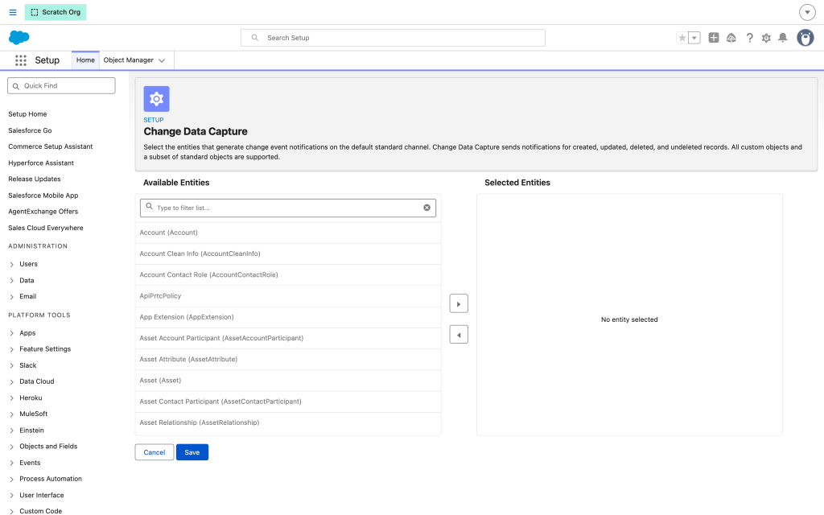Choose the ApiPrtcPolicy entity row
824x515 pixels.
[x=288, y=296]
